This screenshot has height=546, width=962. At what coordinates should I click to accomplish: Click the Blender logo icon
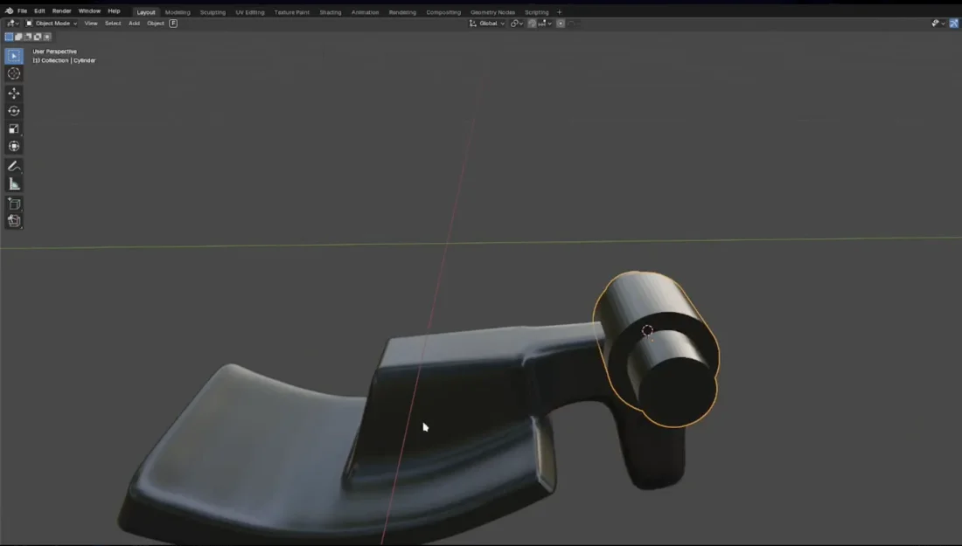(10, 11)
